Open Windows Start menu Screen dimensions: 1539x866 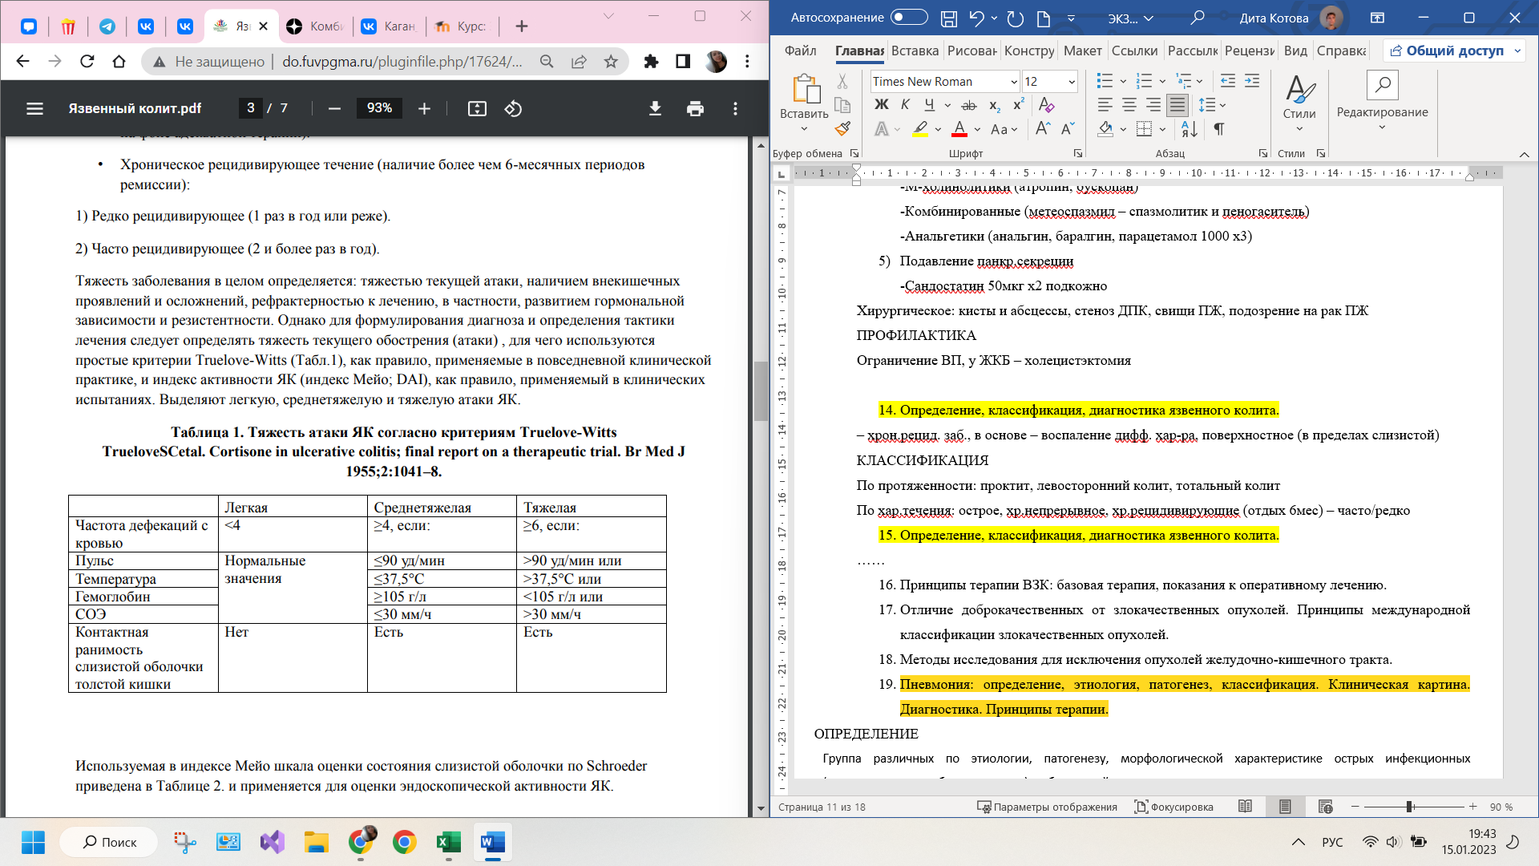pyautogui.click(x=33, y=842)
